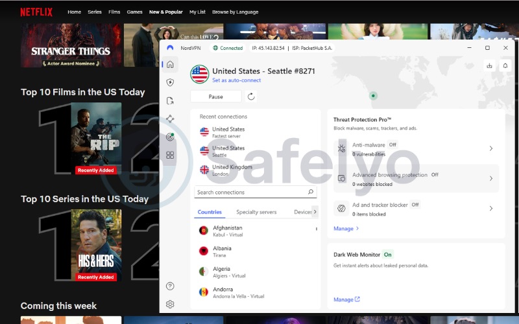Select recent connection United States Seattle
The height and width of the screenshot is (324, 519).
[x=255, y=151]
